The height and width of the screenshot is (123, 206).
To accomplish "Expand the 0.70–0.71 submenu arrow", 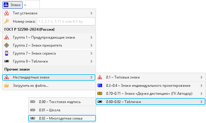I will click(201, 94).
